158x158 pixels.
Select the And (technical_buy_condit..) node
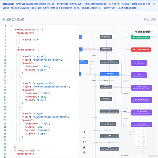pyautogui.click(x=109, y=136)
